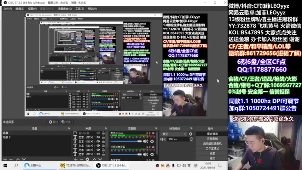Click the 启动虚拟摄像机 button

coord(212,144)
